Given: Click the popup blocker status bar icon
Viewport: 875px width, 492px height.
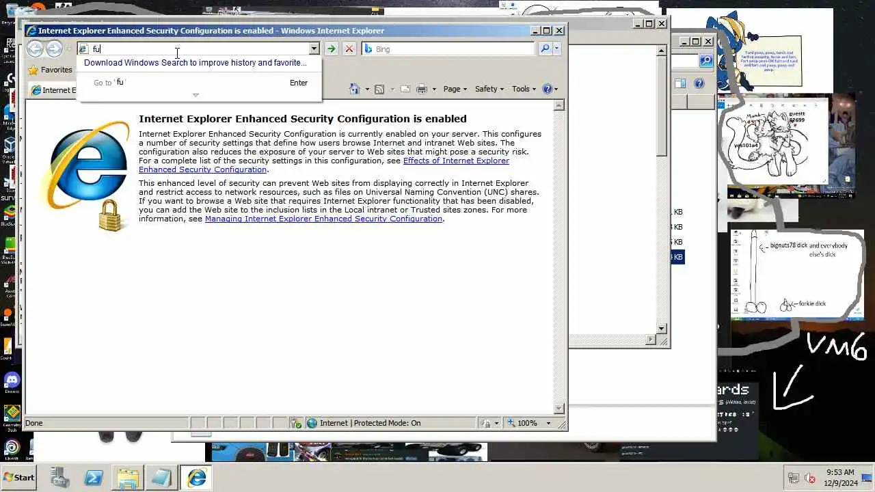Looking at the screenshot, I should click(x=296, y=423).
